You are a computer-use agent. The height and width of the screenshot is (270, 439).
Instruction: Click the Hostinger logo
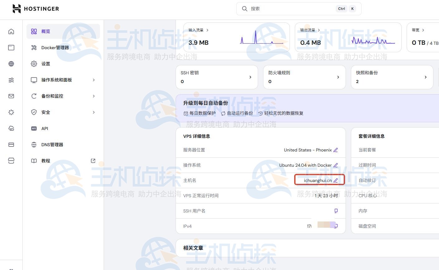[x=35, y=9]
